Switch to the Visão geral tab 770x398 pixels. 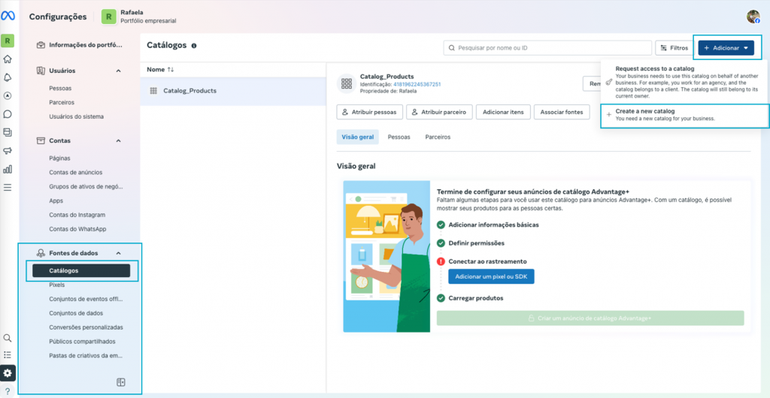pos(357,137)
